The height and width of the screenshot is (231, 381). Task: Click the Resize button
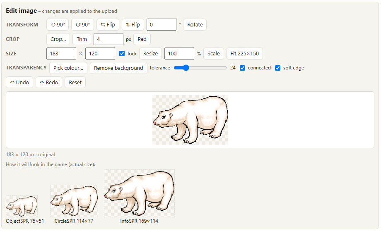(x=150, y=54)
